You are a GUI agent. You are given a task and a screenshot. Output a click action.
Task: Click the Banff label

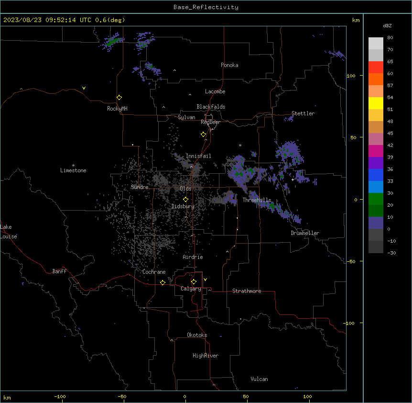coord(59,271)
